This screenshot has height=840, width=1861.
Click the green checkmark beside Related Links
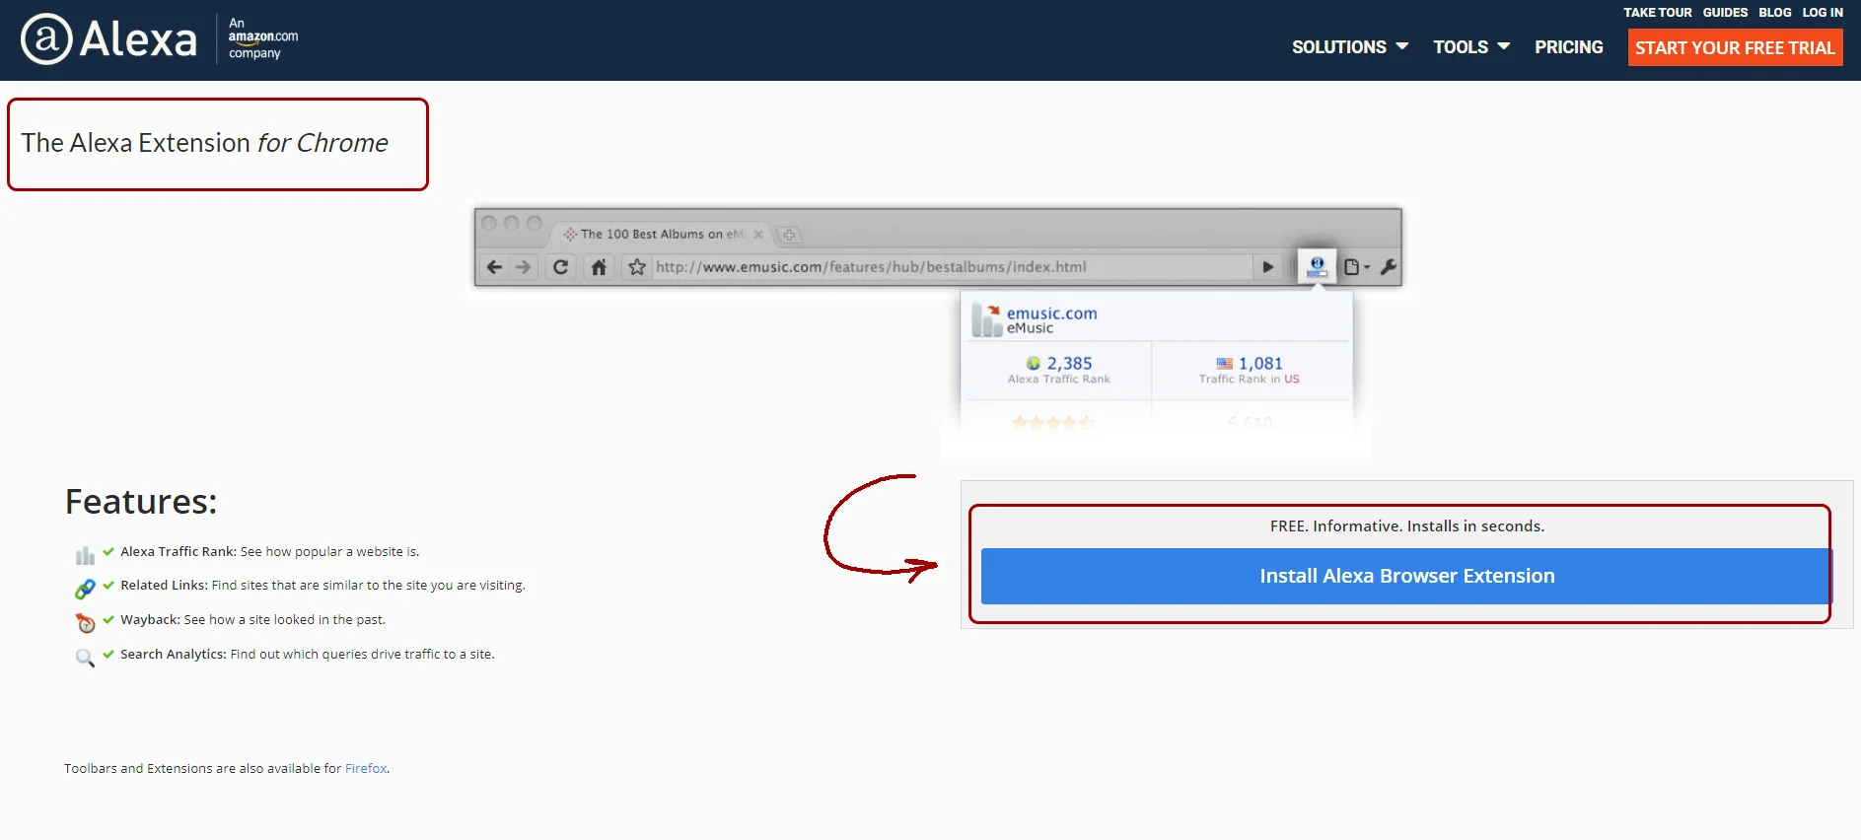(x=108, y=585)
